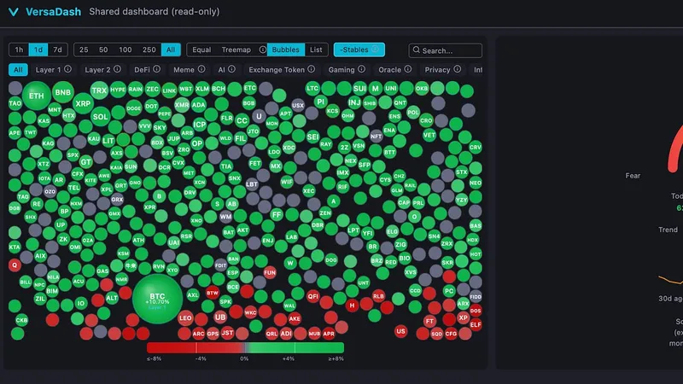Select the SEI bubble
The image size is (683, 384).
pos(312,137)
